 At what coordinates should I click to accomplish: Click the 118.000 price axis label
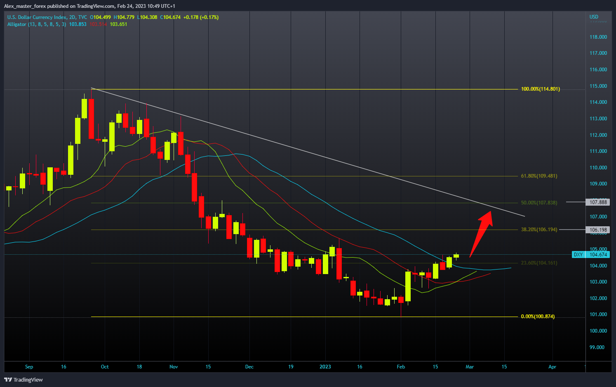[x=598, y=37]
